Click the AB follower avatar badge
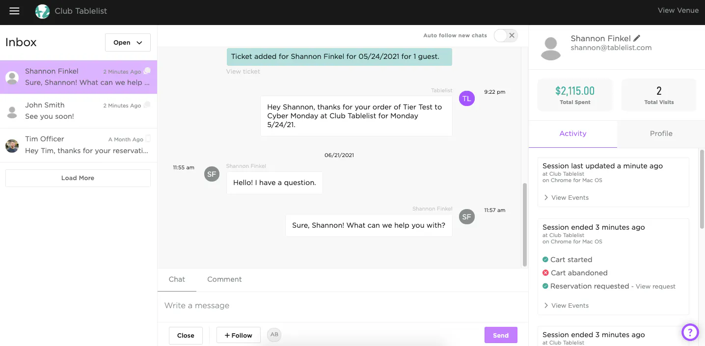The height and width of the screenshot is (346, 705). point(274,335)
